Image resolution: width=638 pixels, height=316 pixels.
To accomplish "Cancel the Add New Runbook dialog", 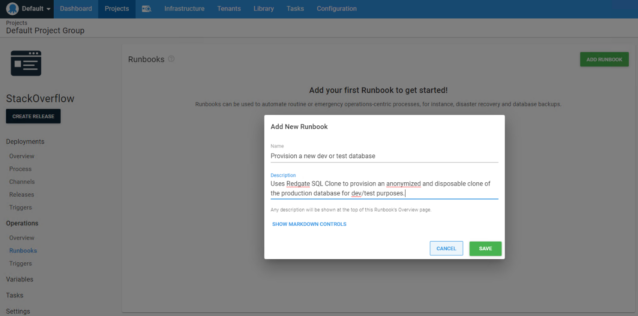I will [x=446, y=248].
